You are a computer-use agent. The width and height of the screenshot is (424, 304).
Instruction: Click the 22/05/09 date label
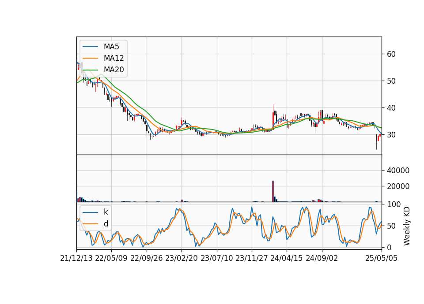111,258
